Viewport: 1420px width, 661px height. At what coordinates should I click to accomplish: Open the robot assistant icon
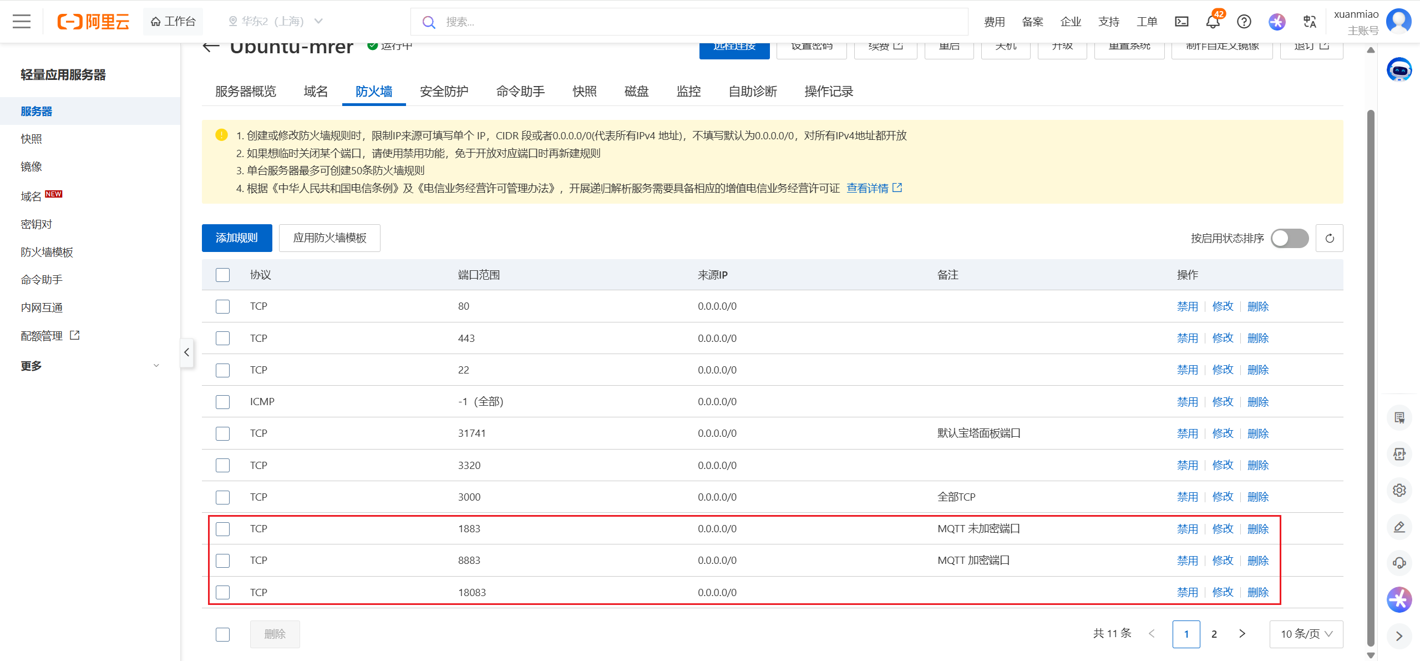[1399, 70]
